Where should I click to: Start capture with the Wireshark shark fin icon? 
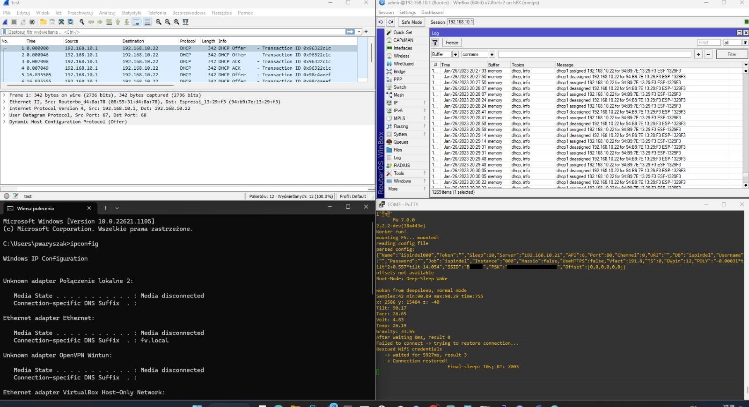[5, 22]
